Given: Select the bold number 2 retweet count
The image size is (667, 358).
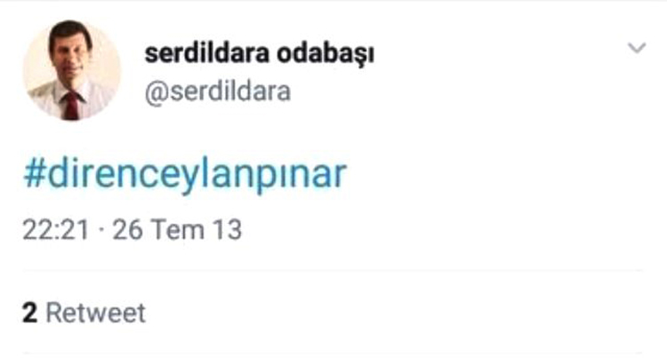Looking at the screenshot, I should [x=29, y=313].
